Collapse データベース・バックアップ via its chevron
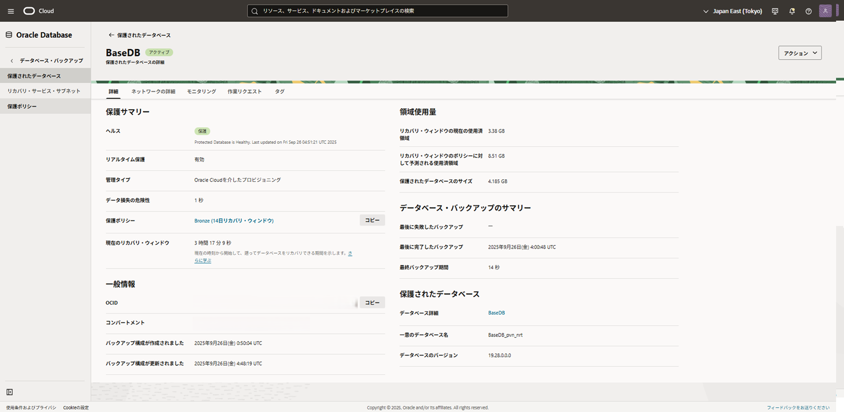844x412 pixels. coord(11,60)
